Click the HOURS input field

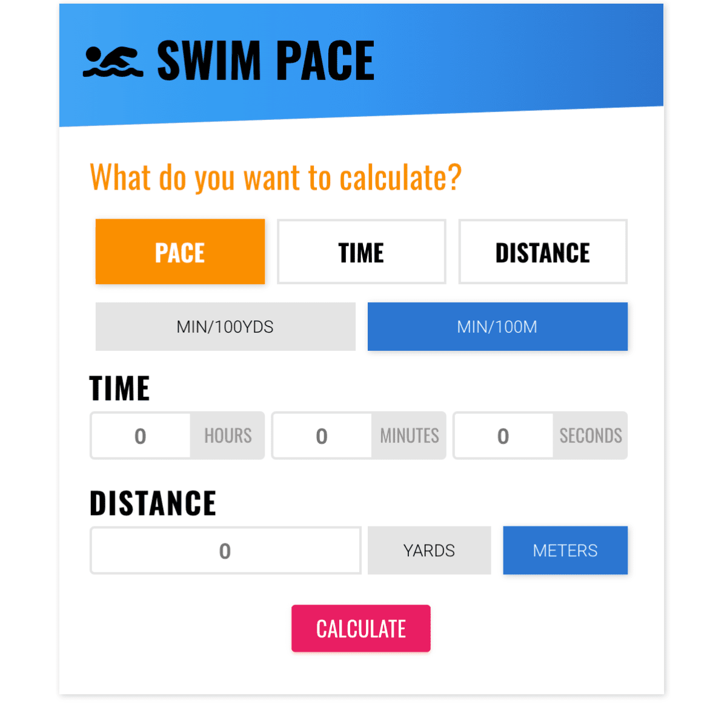[141, 435]
